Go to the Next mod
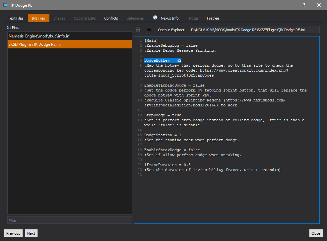The height and width of the screenshot is (241, 327). [31, 233]
